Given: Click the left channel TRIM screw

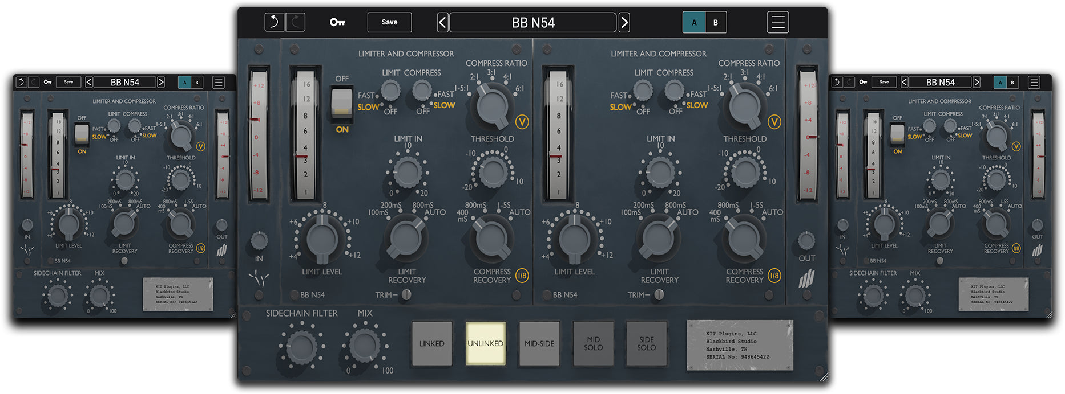Looking at the screenshot, I should [x=406, y=294].
